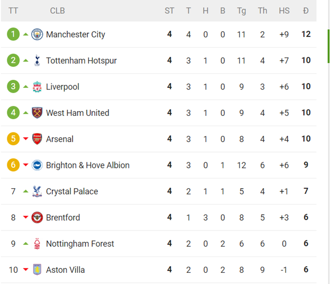The height and width of the screenshot is (284, 330).
Task: Click the green vertical scrollbar thumb
Action: [x=328, y=47]
